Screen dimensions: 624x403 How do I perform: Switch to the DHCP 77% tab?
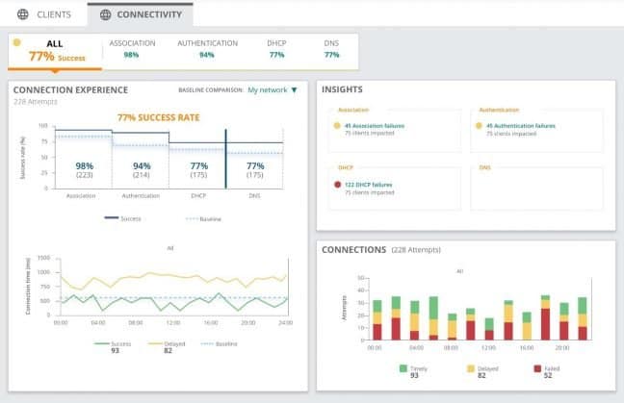pyautogui.click(x=276, y=48)
